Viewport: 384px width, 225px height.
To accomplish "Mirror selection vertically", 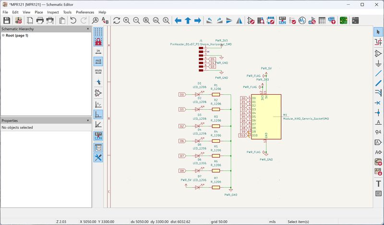I will pos(229,21).
